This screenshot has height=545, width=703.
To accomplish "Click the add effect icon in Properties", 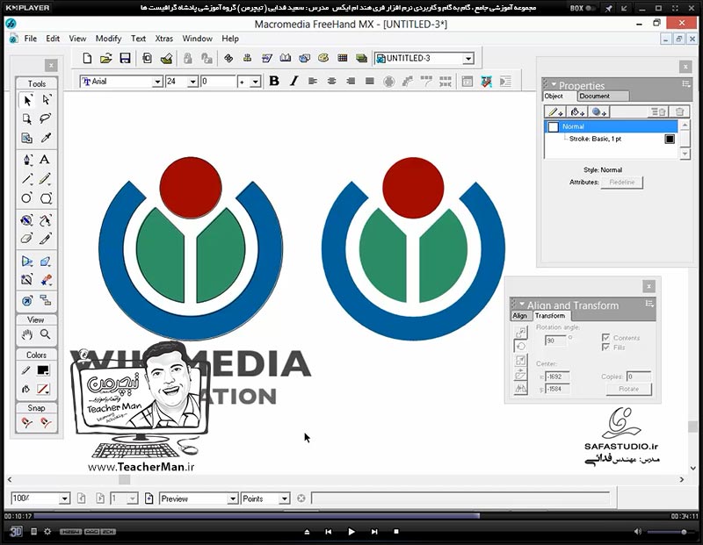I will point(598,112).
